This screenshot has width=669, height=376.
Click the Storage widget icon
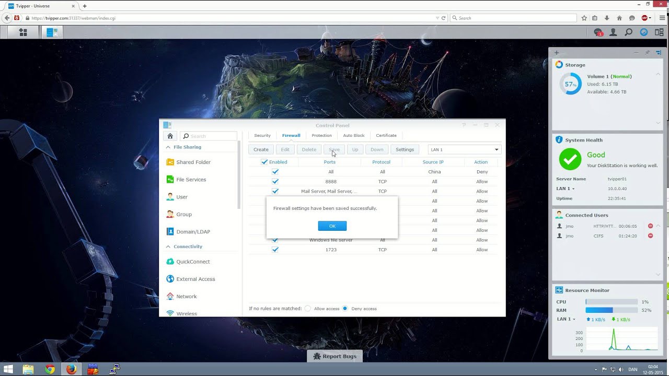[559, 65]
